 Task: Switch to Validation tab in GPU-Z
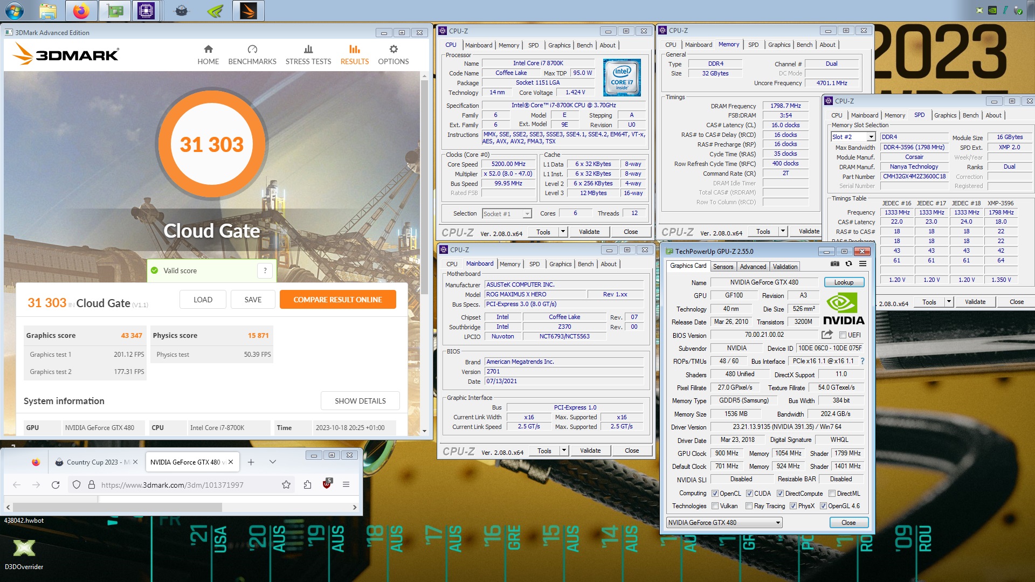point(785,266)
